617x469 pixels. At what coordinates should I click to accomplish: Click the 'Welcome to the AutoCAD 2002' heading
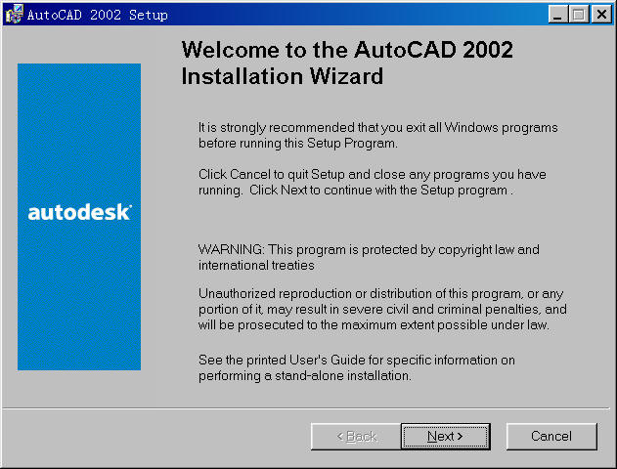tap(347, 50)
